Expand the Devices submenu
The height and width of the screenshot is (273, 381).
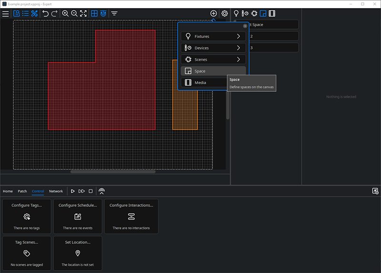click(213, 48)
